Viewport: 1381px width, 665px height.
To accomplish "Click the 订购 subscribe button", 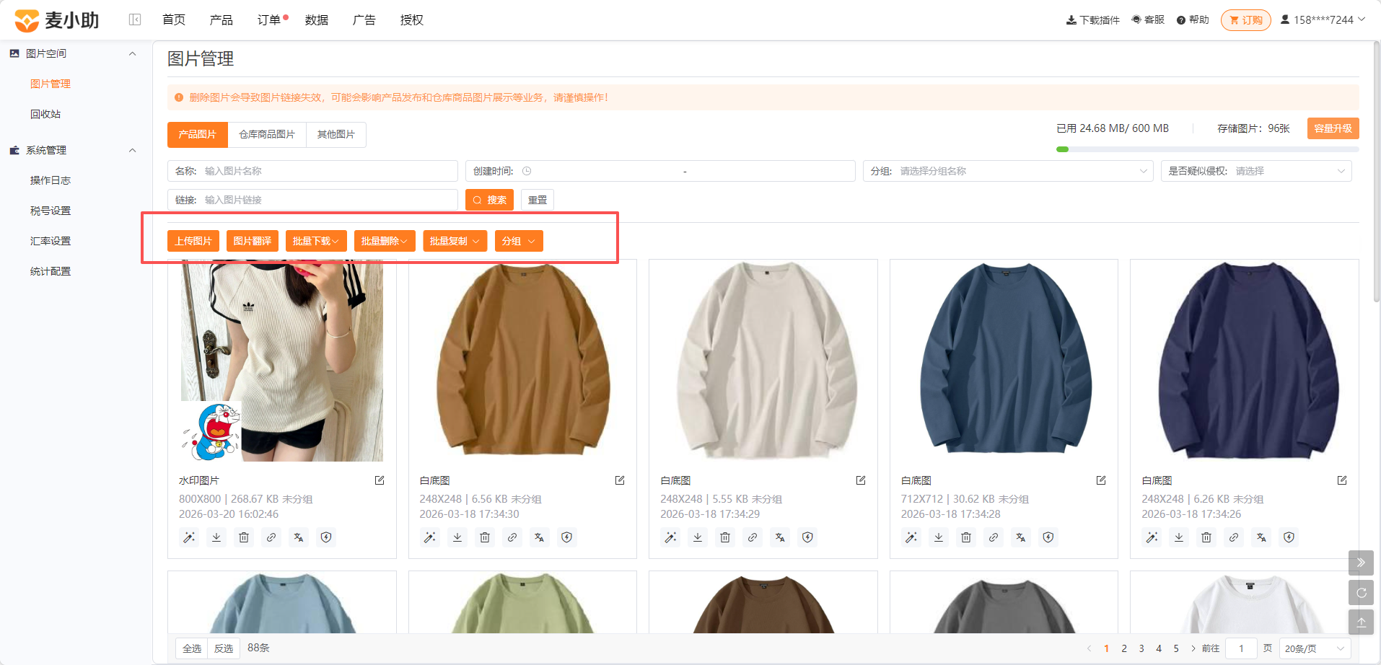I will coord(1246,20).
